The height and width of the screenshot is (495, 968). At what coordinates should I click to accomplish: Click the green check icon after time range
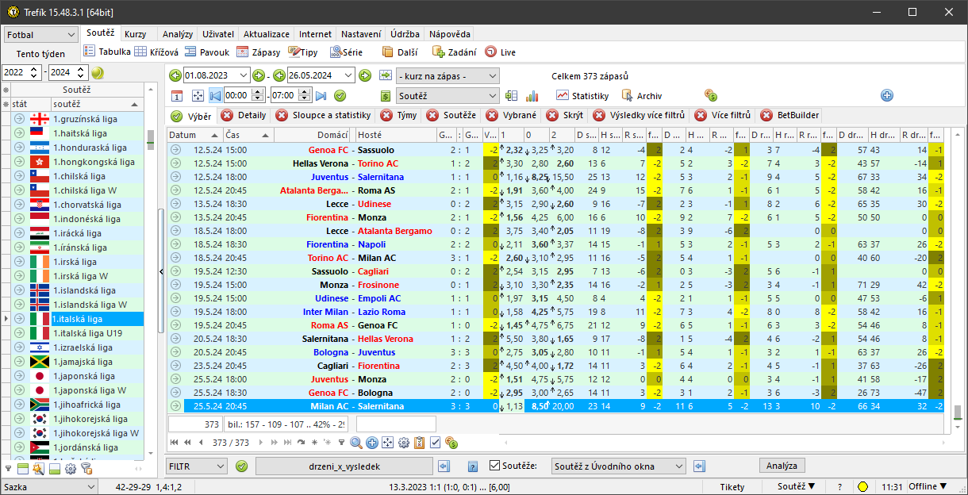pos(340,96)
